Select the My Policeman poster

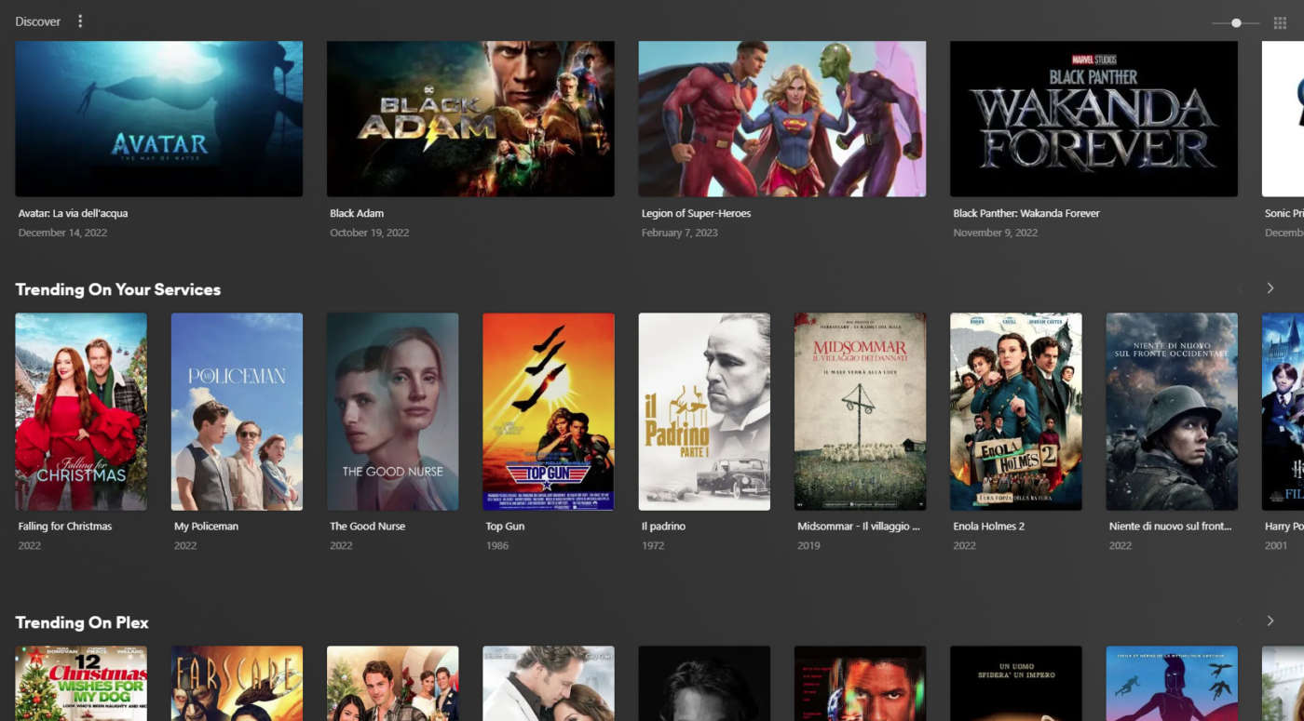(237, 411)
